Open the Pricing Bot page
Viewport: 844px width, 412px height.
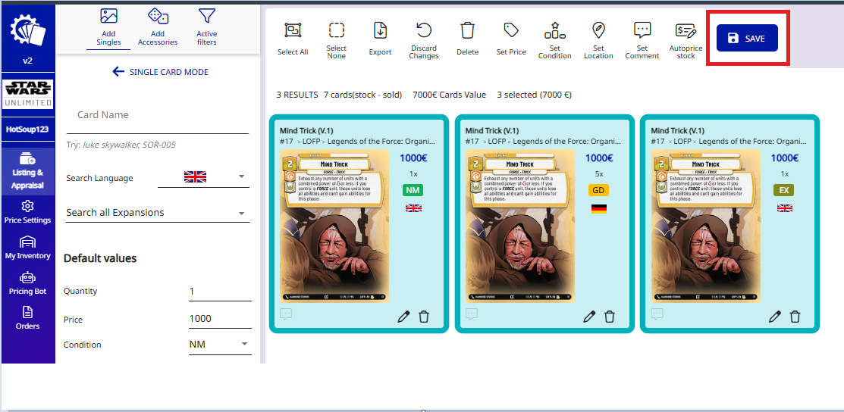pos(28,283)
